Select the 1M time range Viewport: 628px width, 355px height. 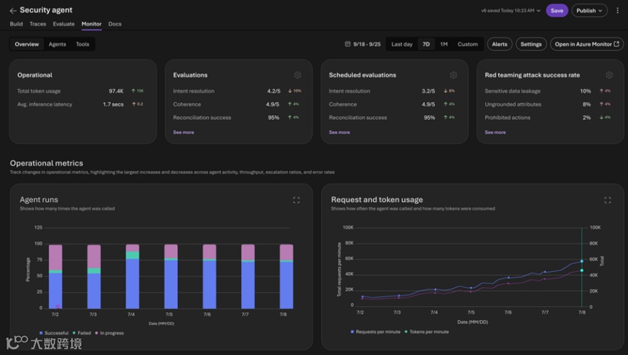[443, 44]
